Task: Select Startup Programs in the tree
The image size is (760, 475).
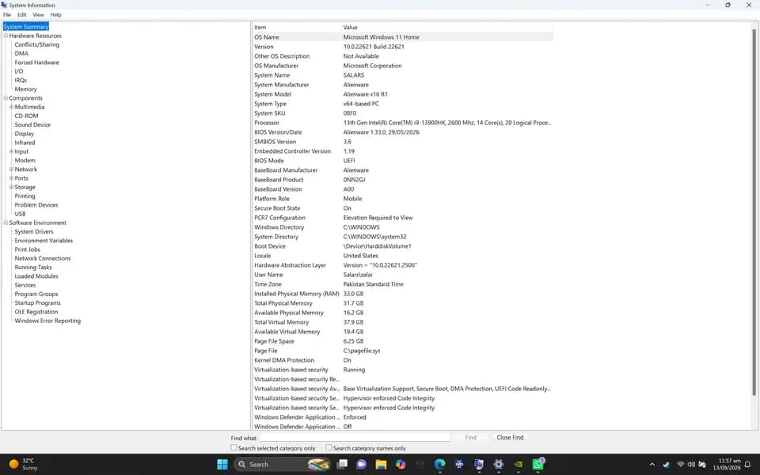Action: 38,303
